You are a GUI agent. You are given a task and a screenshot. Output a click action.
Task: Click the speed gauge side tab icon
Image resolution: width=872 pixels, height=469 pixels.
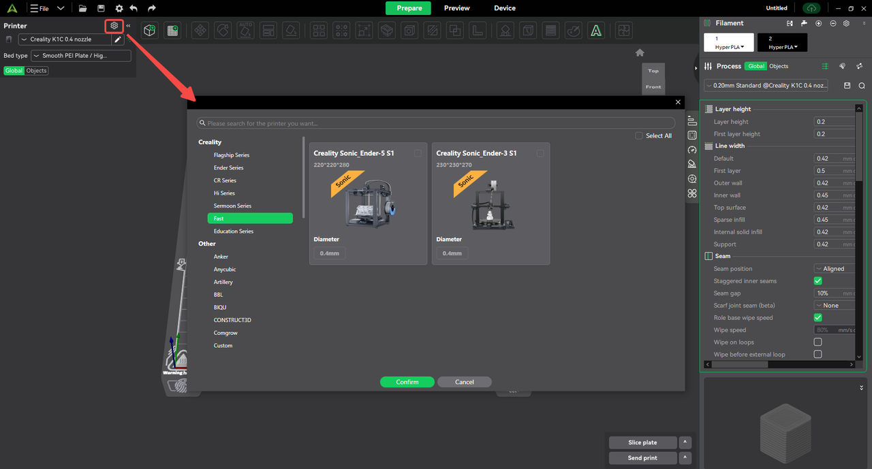pyautogui.click(x=692, y=150)
